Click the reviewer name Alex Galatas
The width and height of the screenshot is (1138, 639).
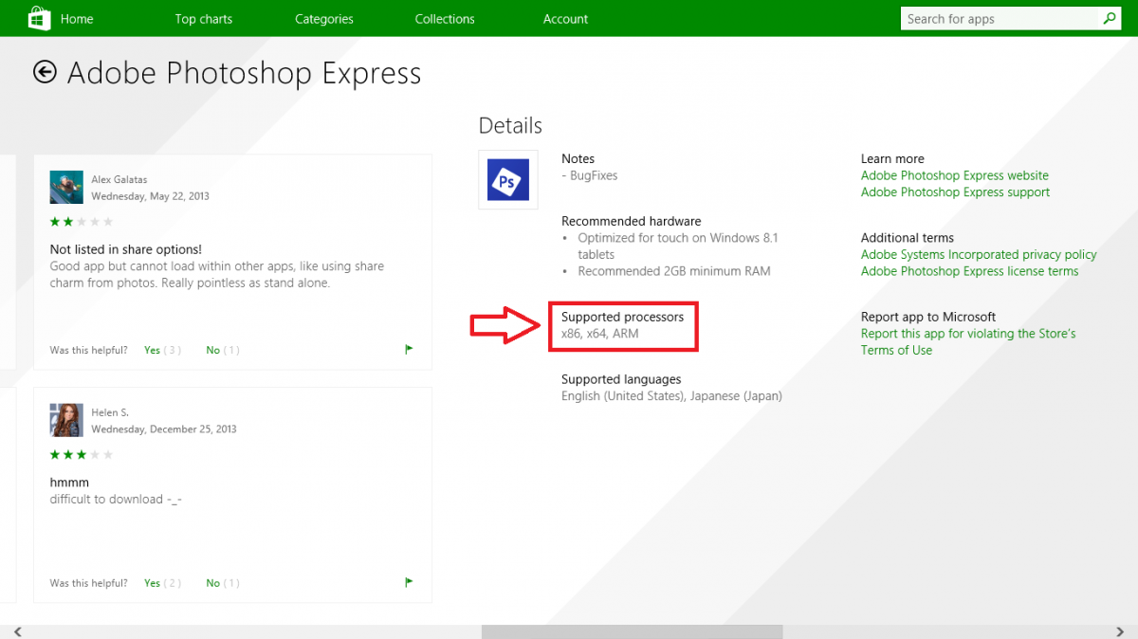pyautogui.click(x=119, y=179)
